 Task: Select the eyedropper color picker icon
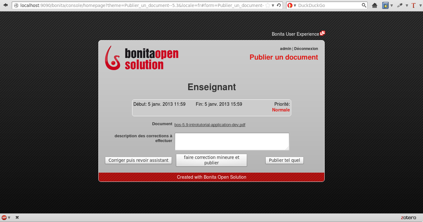[x=400, y=5]
